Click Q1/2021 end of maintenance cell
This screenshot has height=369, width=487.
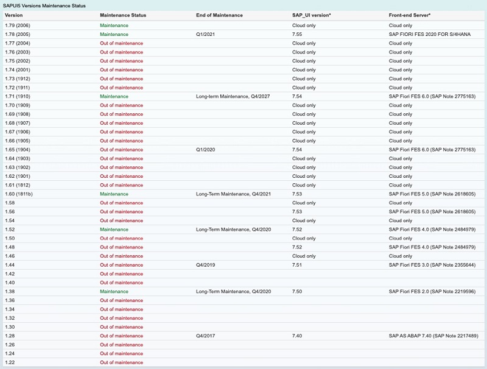click(205, 34)
